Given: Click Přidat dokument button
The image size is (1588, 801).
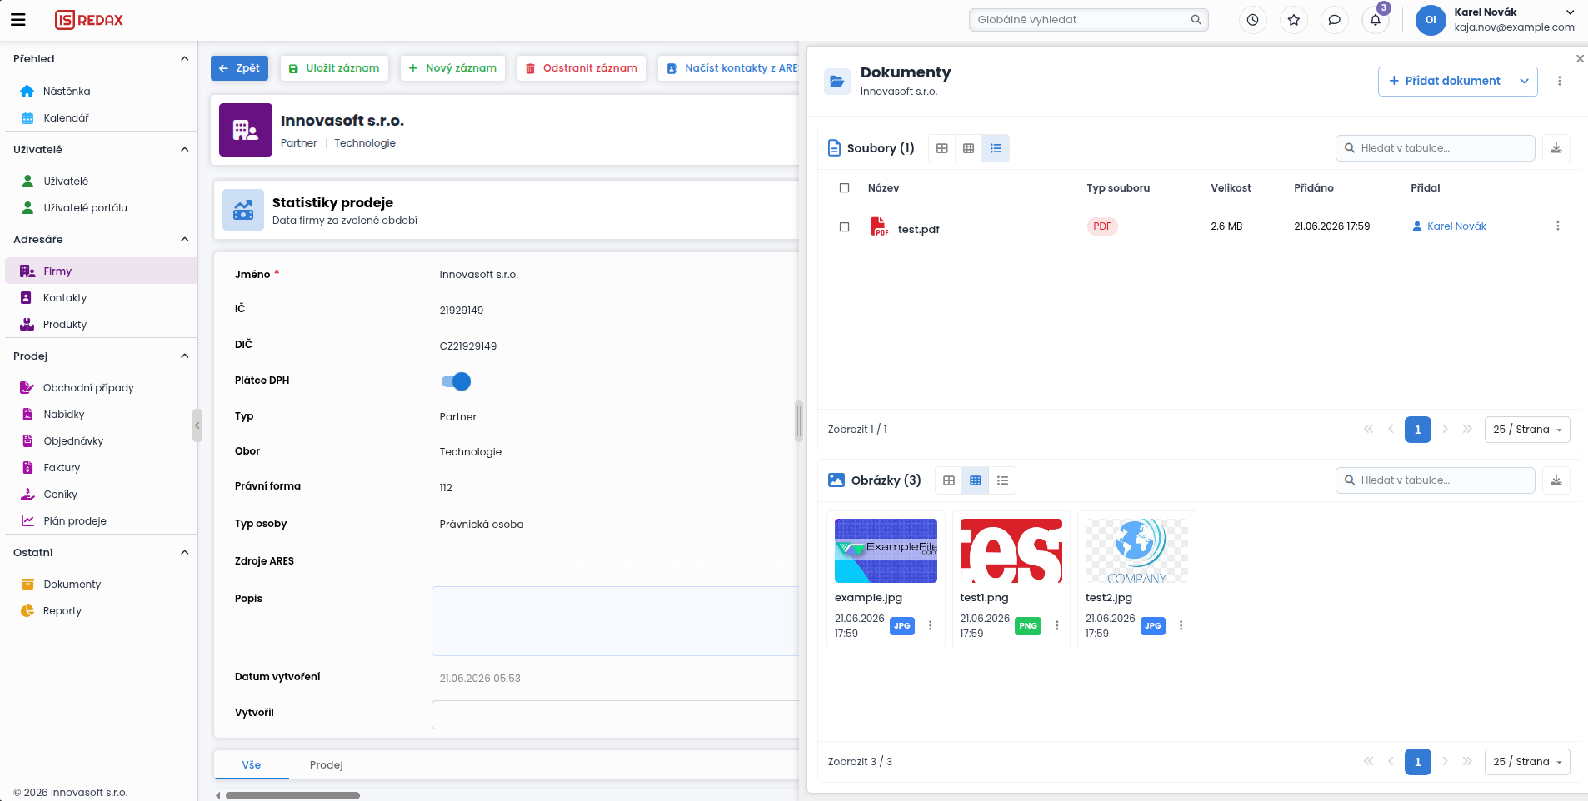Looking at the screenshot, I should click(1444, 82).
